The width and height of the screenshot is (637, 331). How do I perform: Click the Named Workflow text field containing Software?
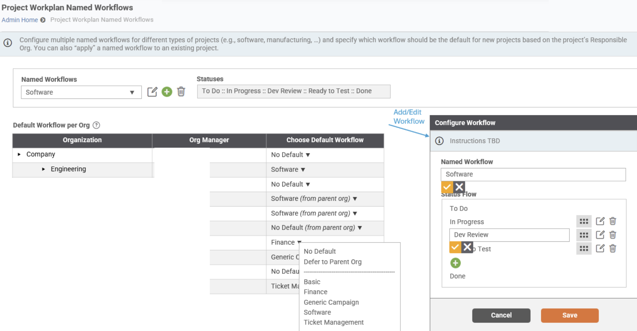533,174
